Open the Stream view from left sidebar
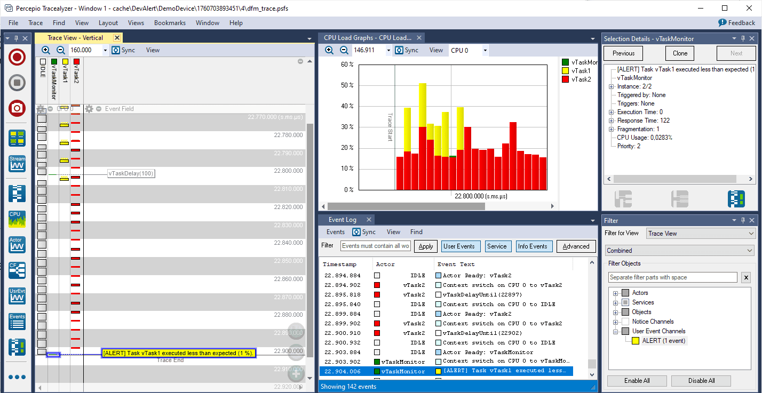This screenshot has height=393, width=762. pyautogui.click(x=17, y=164)
